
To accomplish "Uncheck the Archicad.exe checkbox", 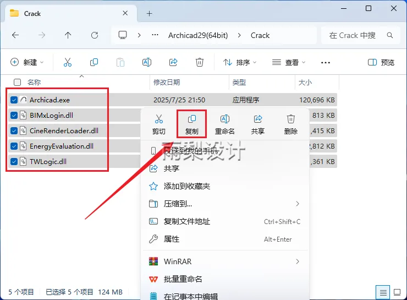I will tap(14, 100).
